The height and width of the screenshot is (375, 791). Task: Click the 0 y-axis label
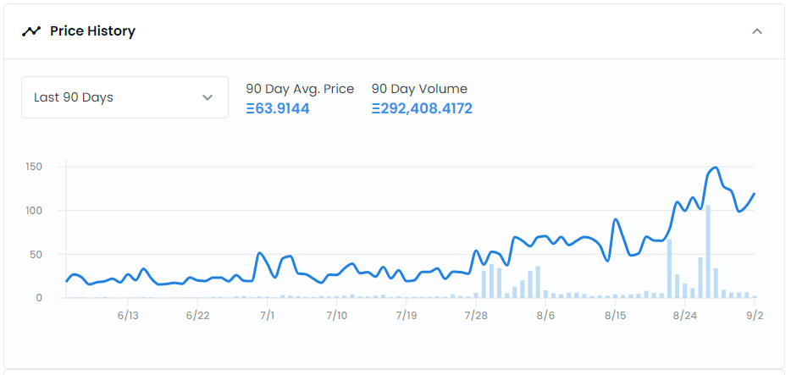[39, 298]
